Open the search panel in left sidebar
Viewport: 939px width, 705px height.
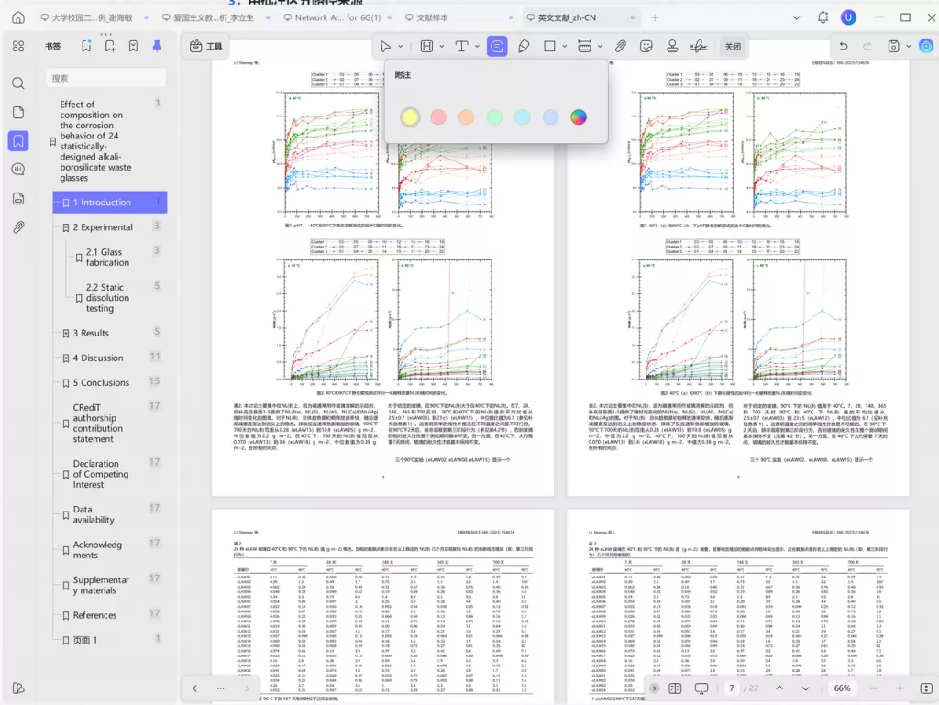(18, 83)
